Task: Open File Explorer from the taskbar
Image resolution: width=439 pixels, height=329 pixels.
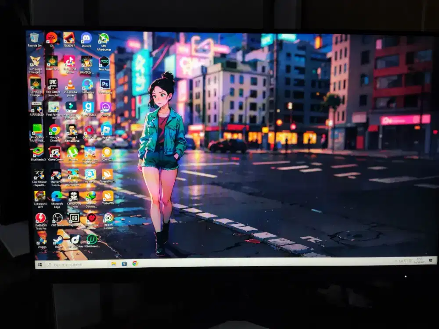Action: (x=114, y=264)
